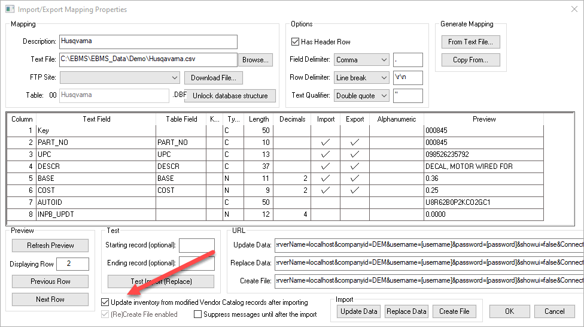Click the UPC table field cell
The width and height of the screenshot is (584, 327).
(181, 155)
